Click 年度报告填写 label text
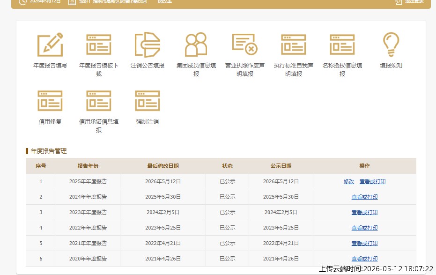The width and height of the screenshot is (436, 275). (50, 65)
